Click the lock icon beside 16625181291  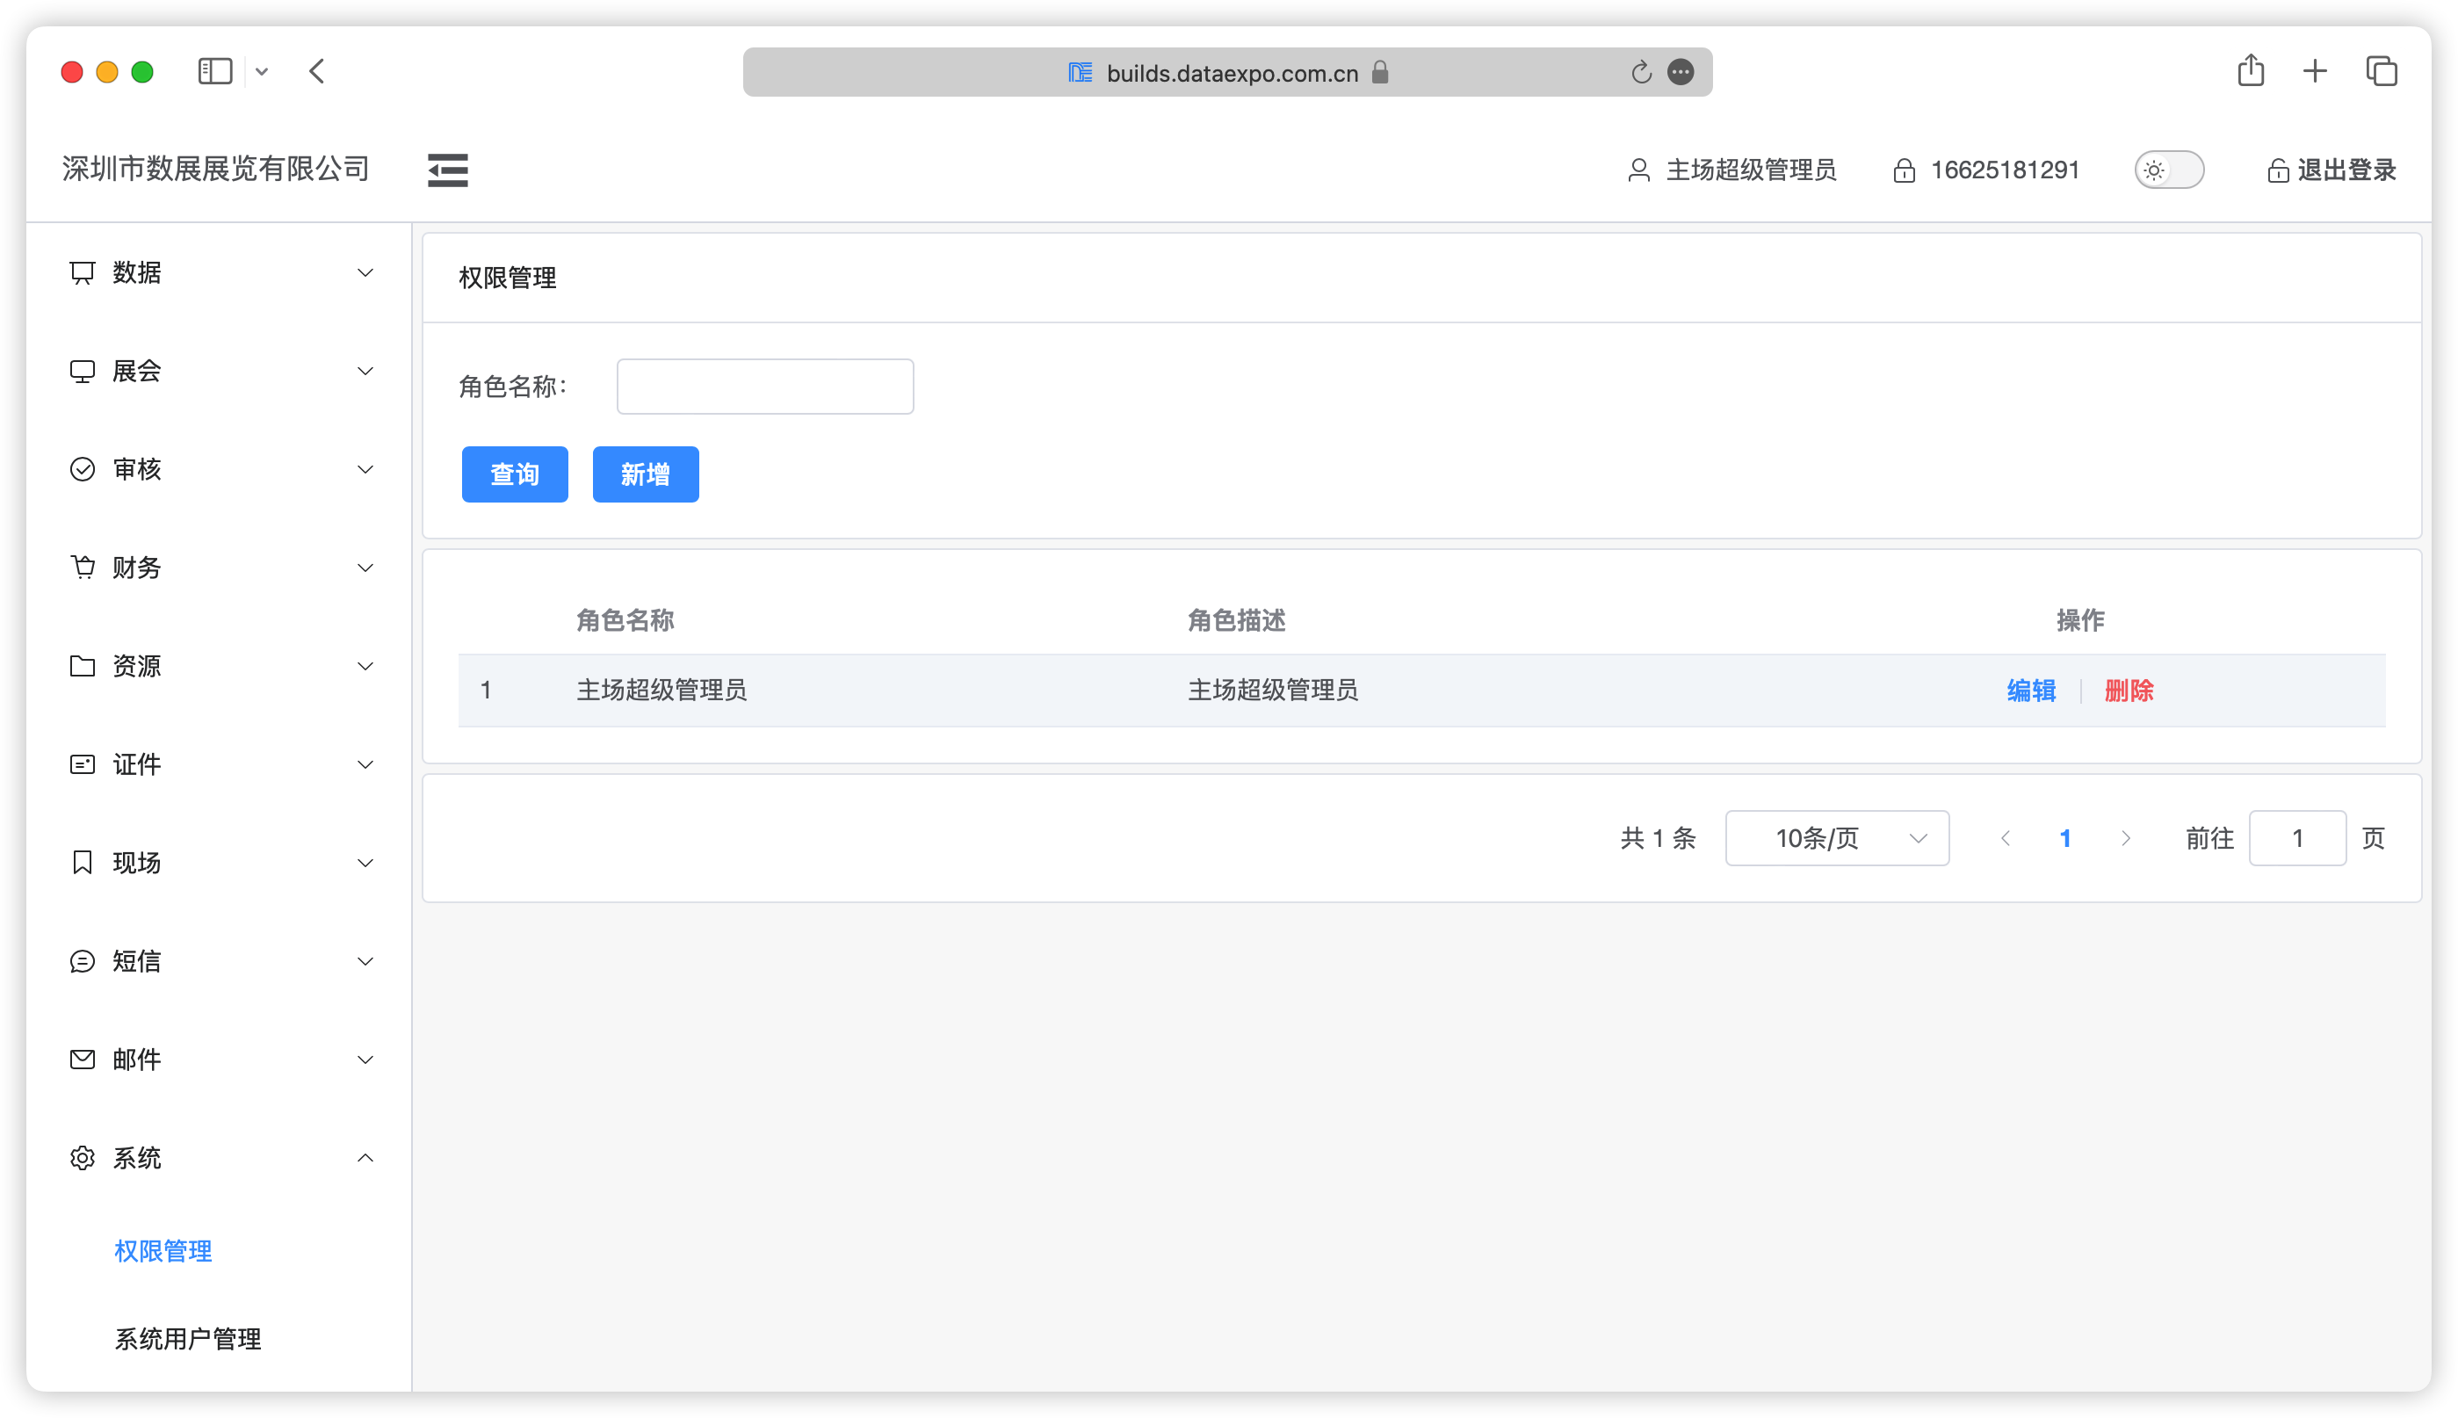[x=1904, y=170]
